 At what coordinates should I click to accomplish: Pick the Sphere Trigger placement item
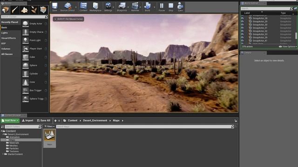(34, 99)
